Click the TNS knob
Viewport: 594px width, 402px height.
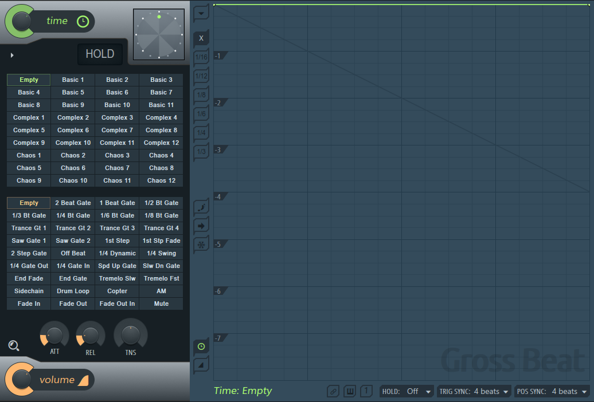[131, 334]
